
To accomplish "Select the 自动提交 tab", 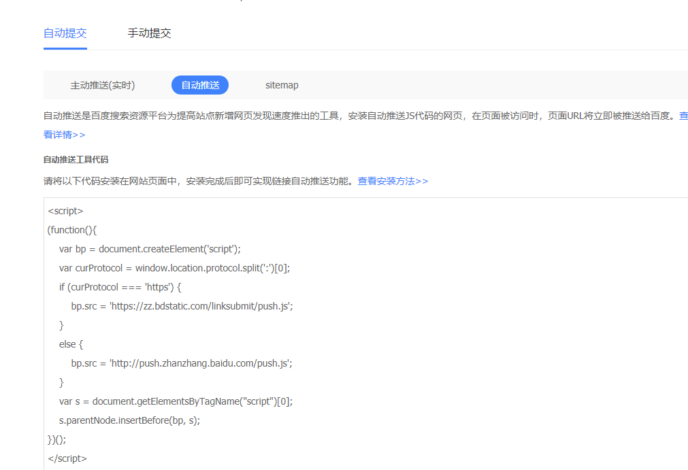I will pyautogui.click(x=65, y=33).
